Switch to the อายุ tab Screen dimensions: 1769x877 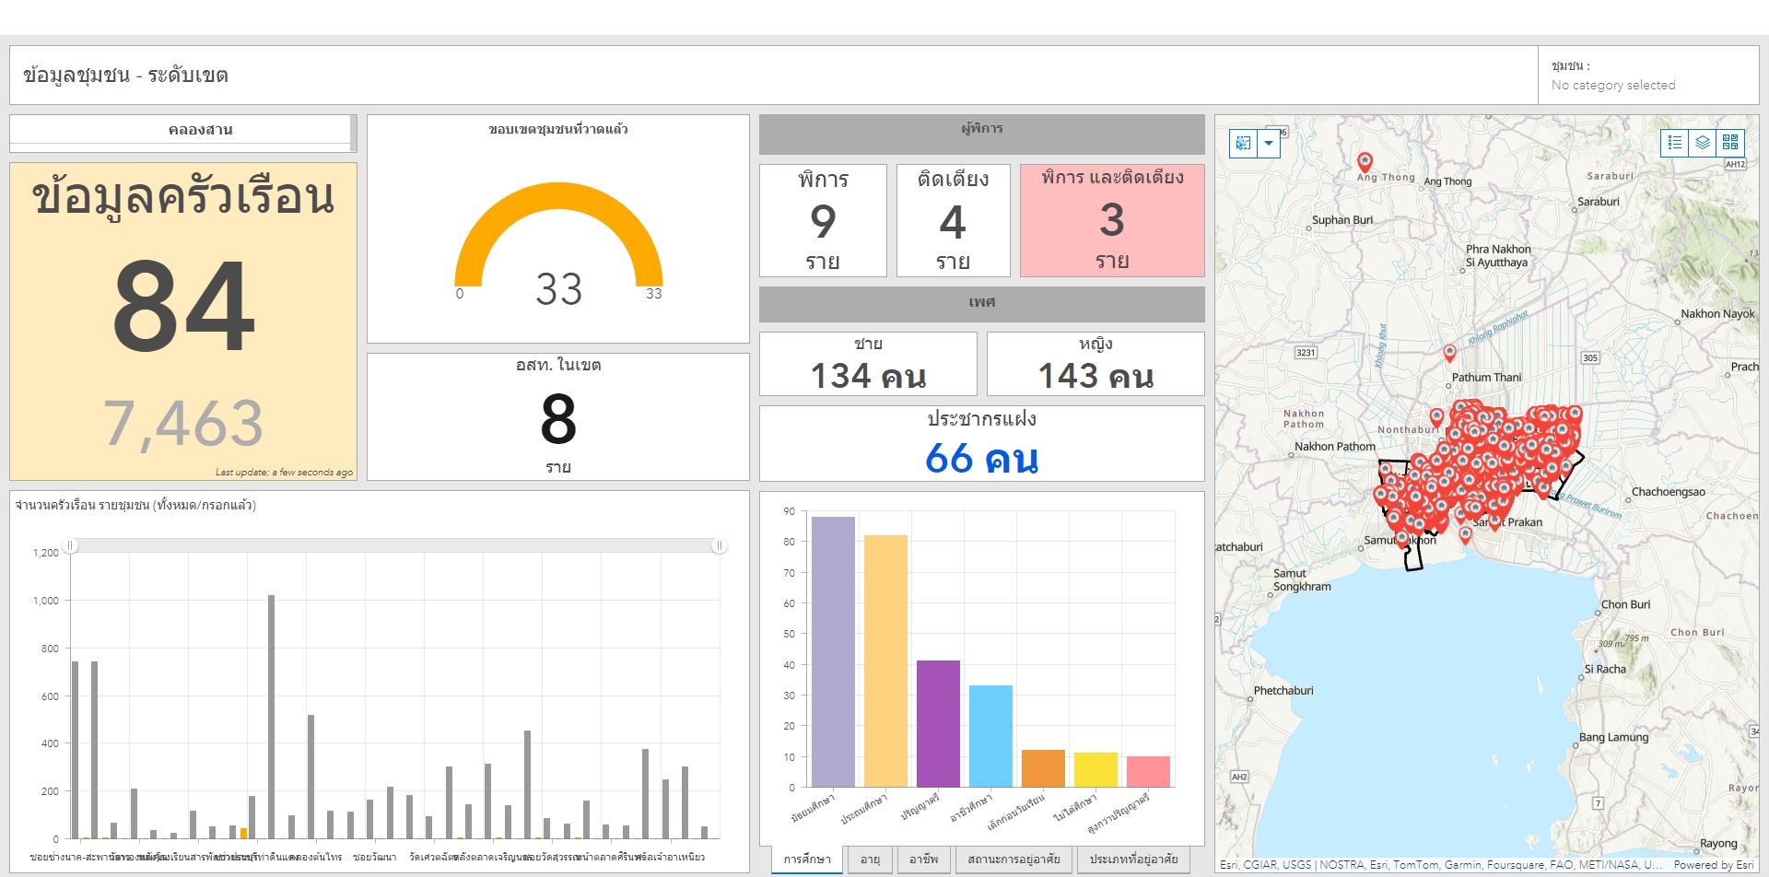pyautogui.click(x=870, y=859)
